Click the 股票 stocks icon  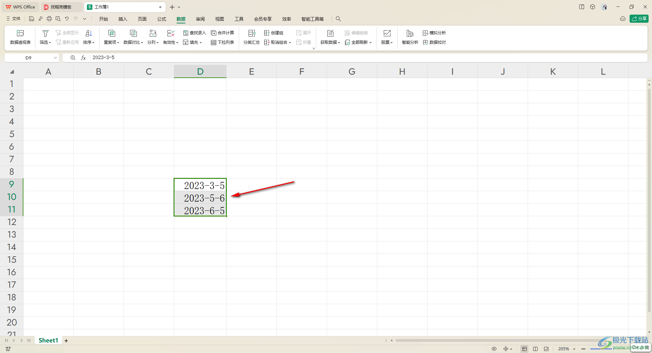[x=387, y=33]
